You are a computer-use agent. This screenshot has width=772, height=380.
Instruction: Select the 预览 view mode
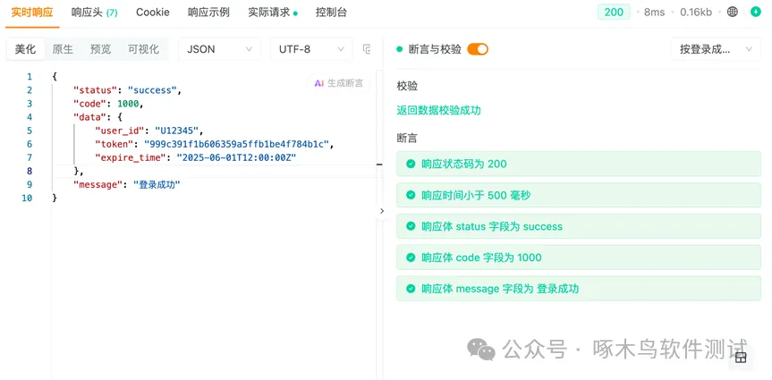click(100, 49)
